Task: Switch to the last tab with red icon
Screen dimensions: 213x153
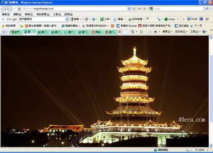Action: [111, 32]
